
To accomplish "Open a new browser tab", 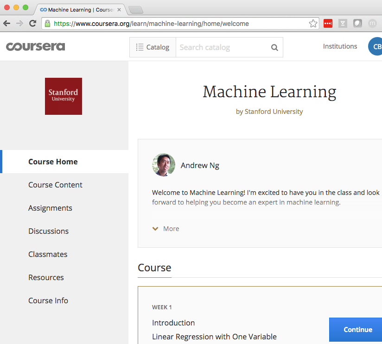I will (x=136, y=10).
